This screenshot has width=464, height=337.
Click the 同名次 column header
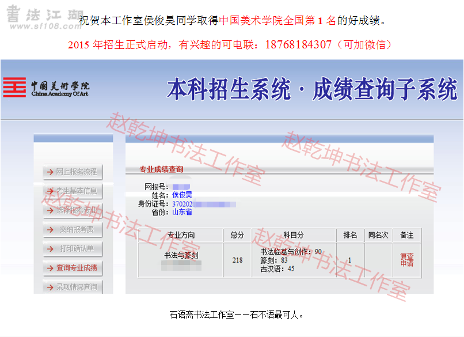point(378,235)
